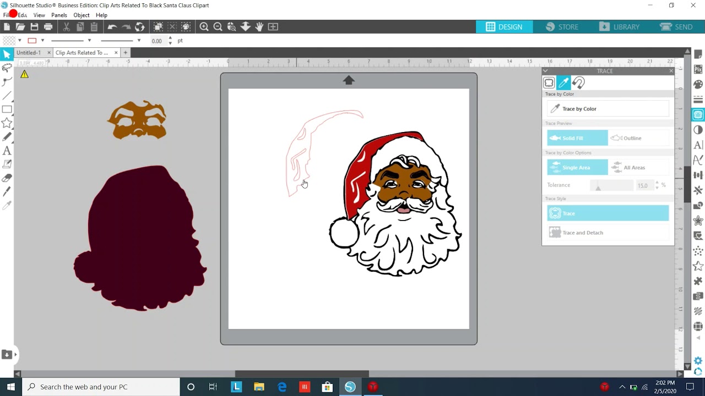The width and height of the screenshot is (705, 396).
Task: Undo the last action
Action: click(112, 26)
